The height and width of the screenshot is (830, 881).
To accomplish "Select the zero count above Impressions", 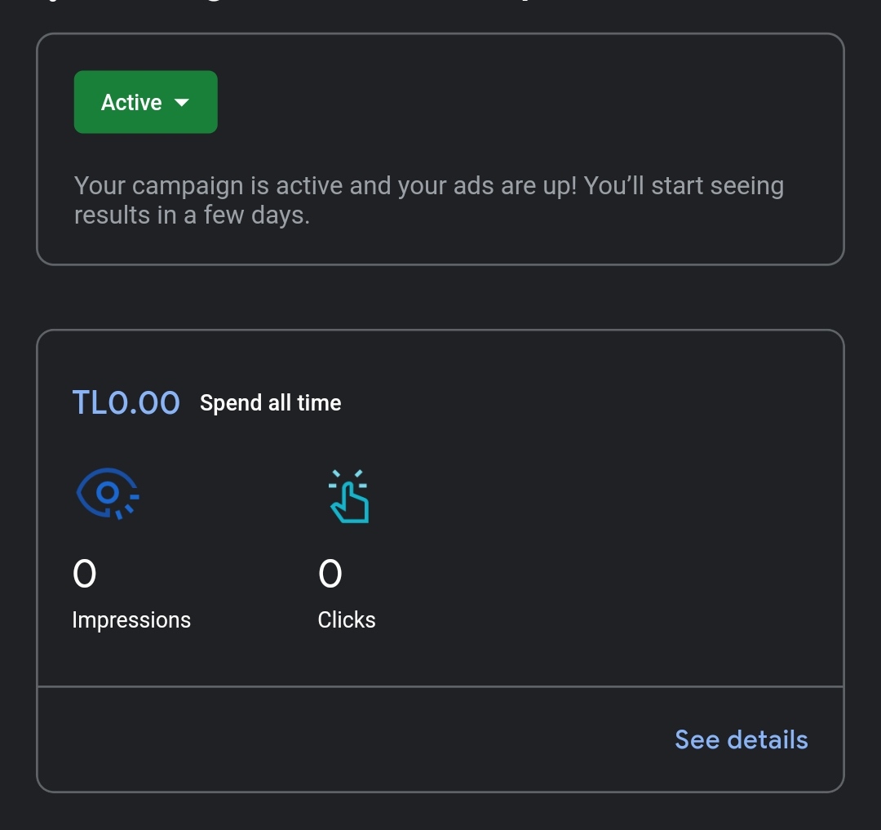I will click(84, 574).
